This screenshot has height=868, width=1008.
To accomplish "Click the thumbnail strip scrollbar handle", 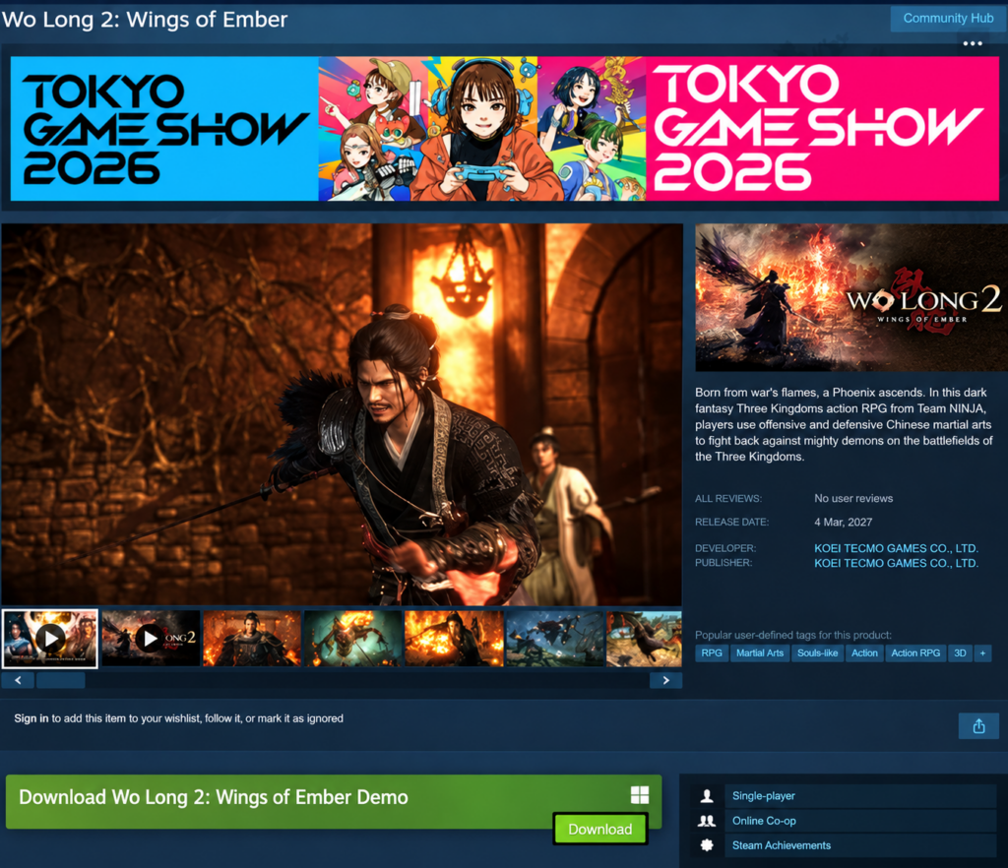I will 60,680.
